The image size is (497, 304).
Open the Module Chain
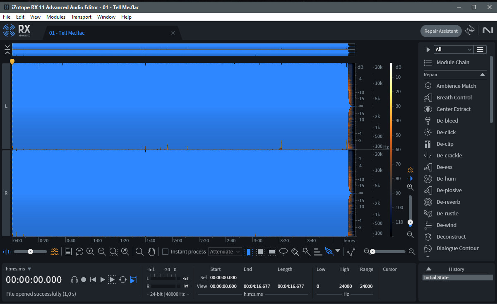(x=453, y=62)
